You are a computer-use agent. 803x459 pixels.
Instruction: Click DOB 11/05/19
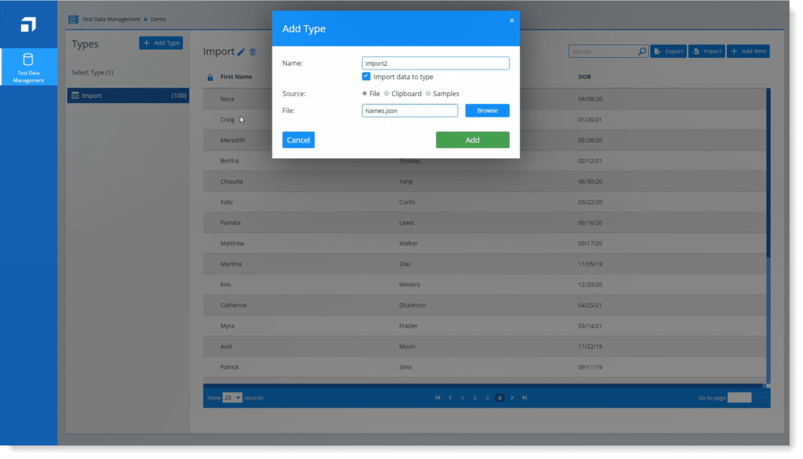pyautogui.click(x=590, y=264)
